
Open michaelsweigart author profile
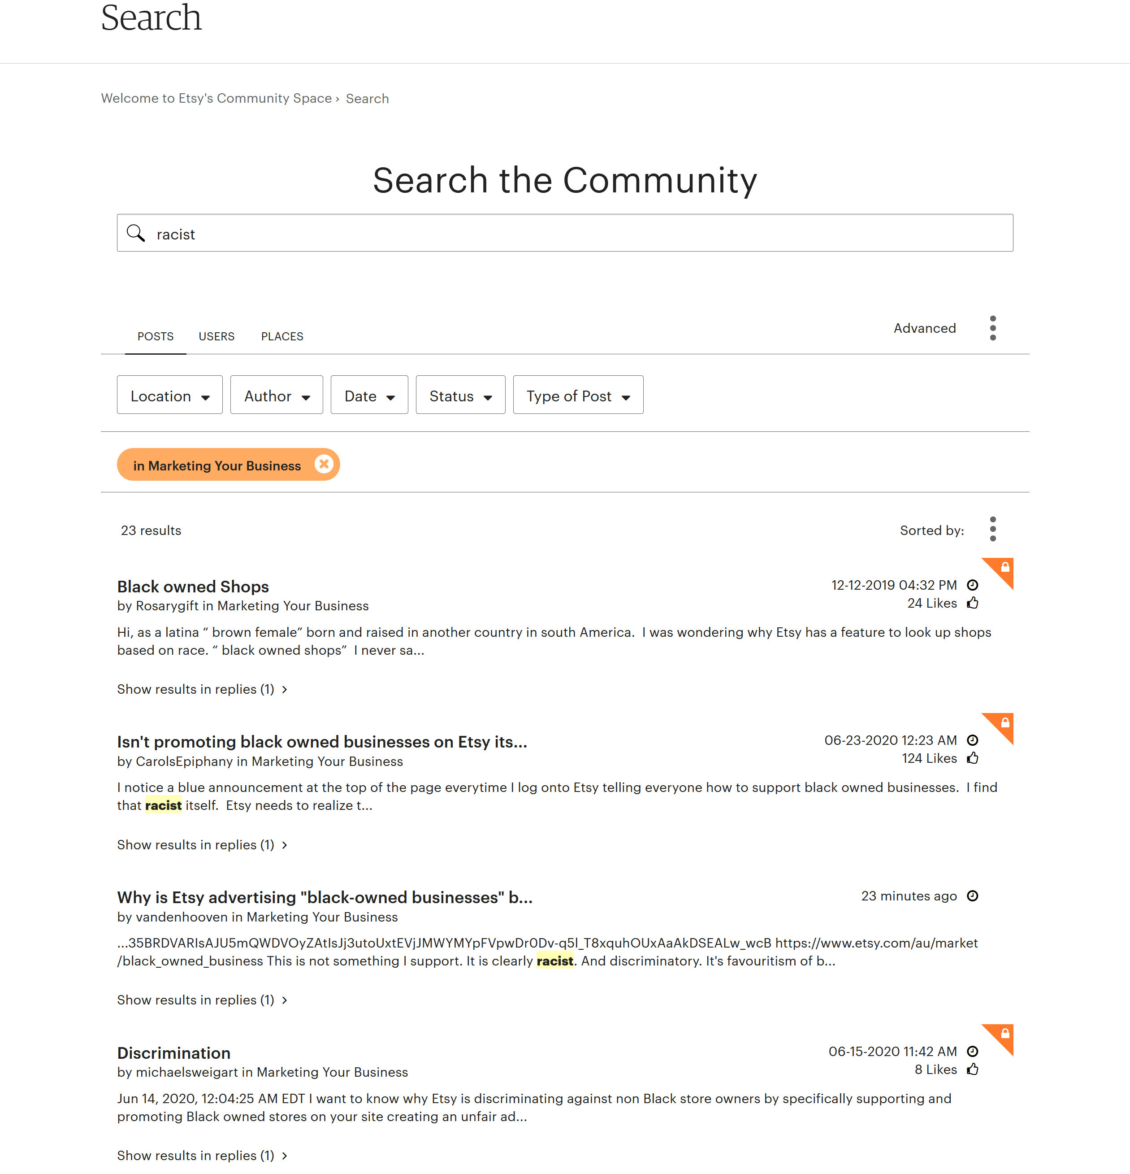click(187, 1073)
